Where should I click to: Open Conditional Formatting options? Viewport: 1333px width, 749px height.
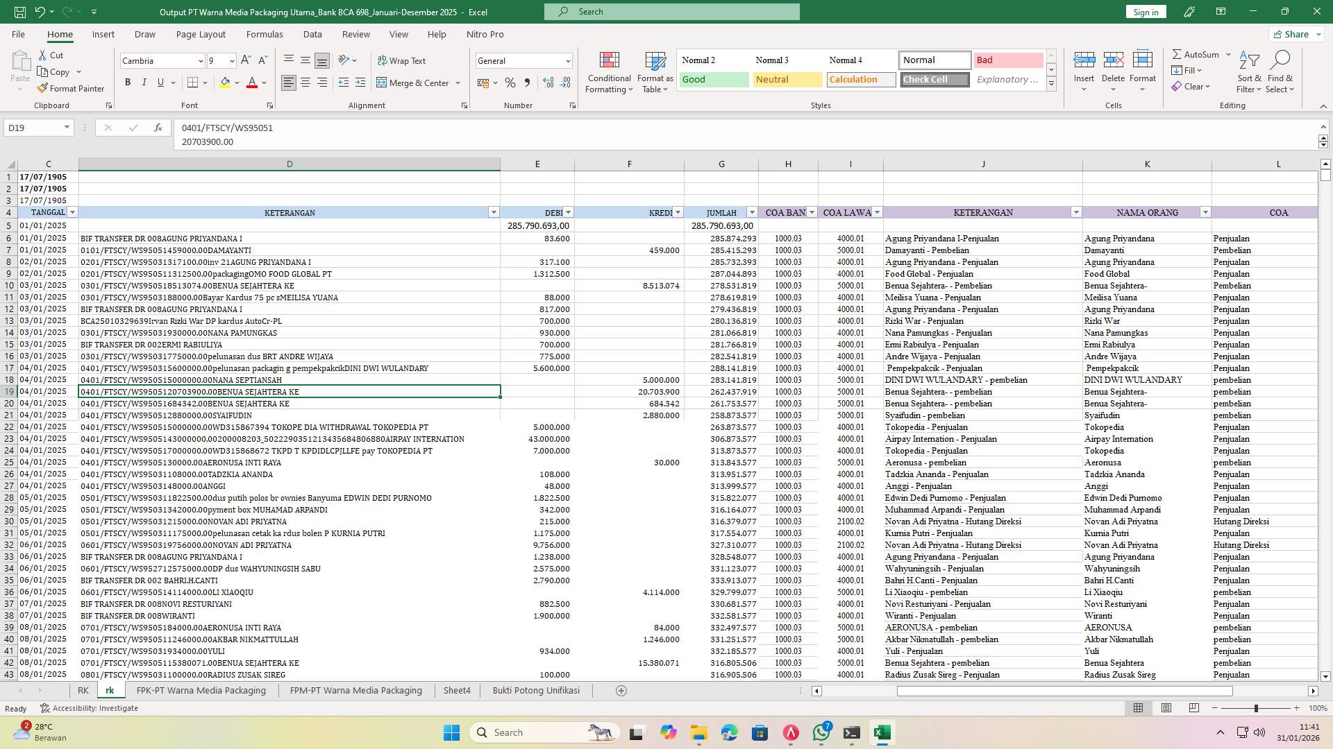tap(609, 72)
